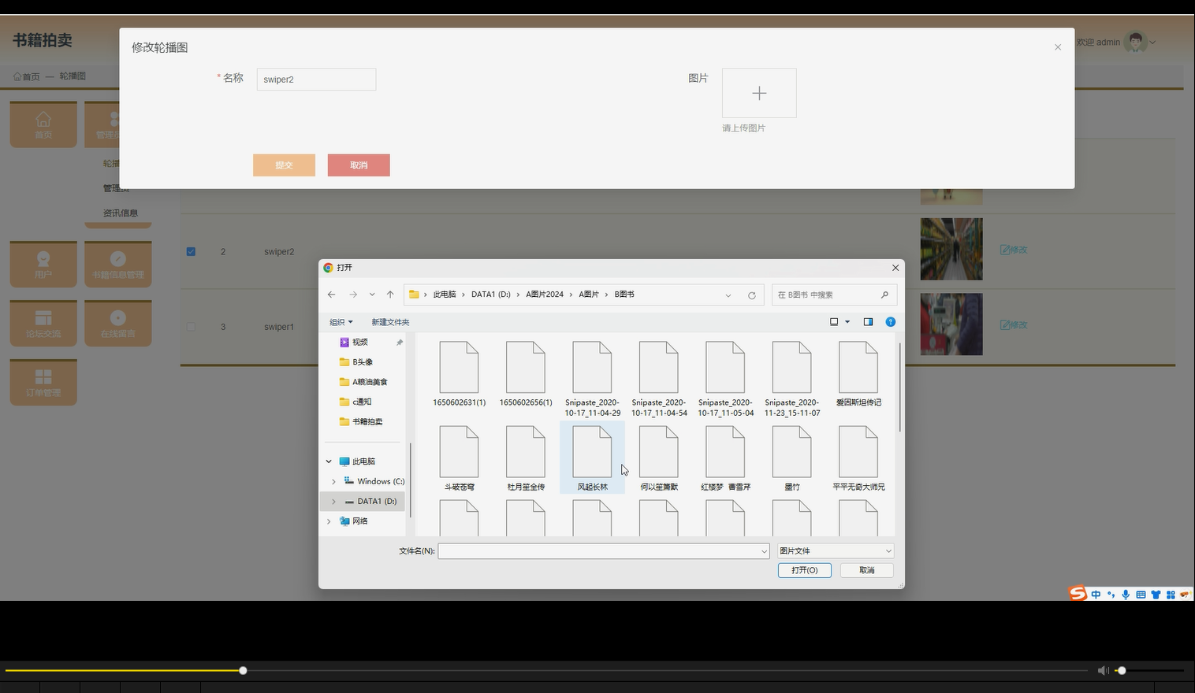
Task: Collapse the 此电脑 tree node
Action: click(x=329, y=461)
